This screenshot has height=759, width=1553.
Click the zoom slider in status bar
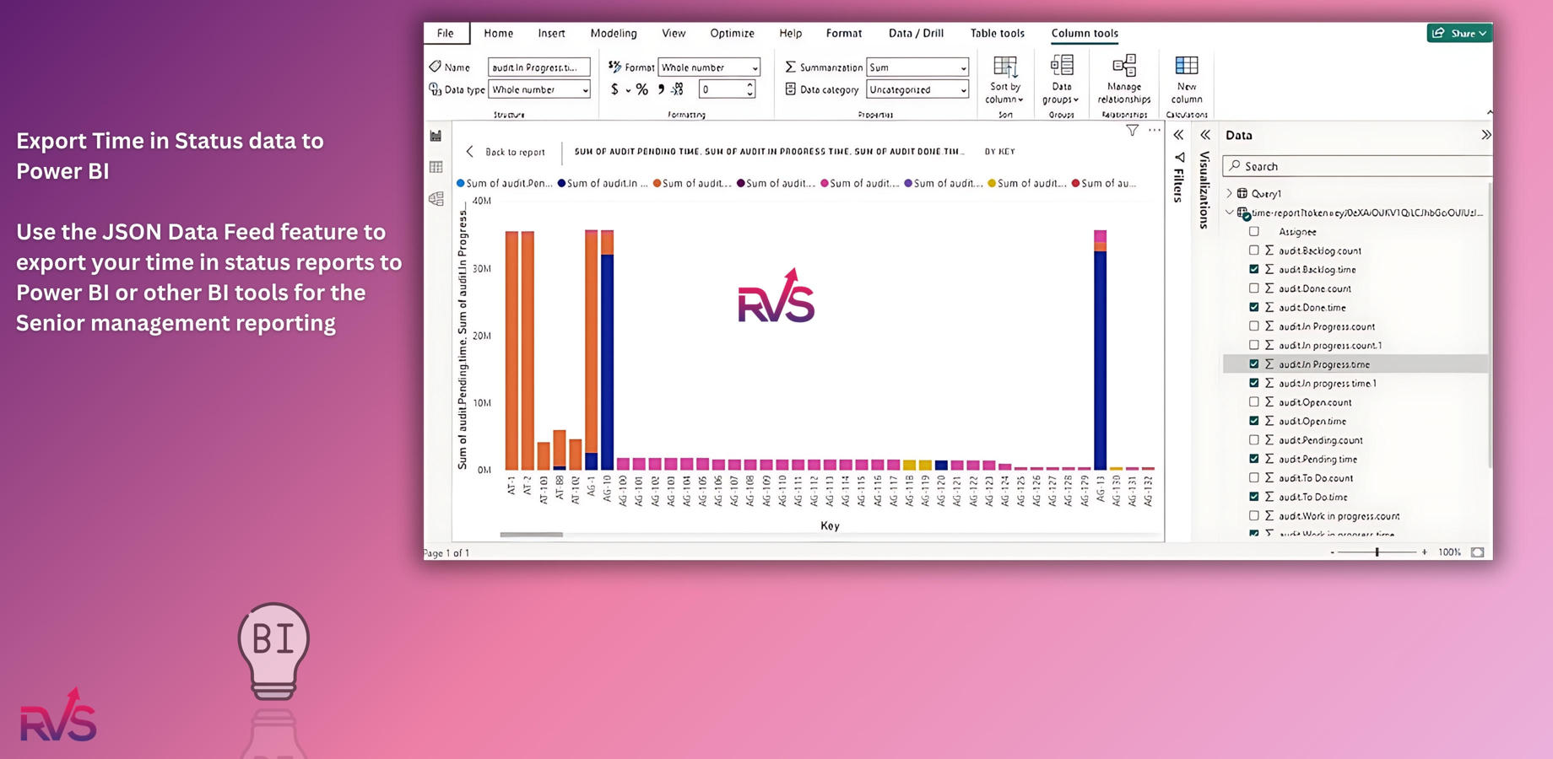[1377, 552]
